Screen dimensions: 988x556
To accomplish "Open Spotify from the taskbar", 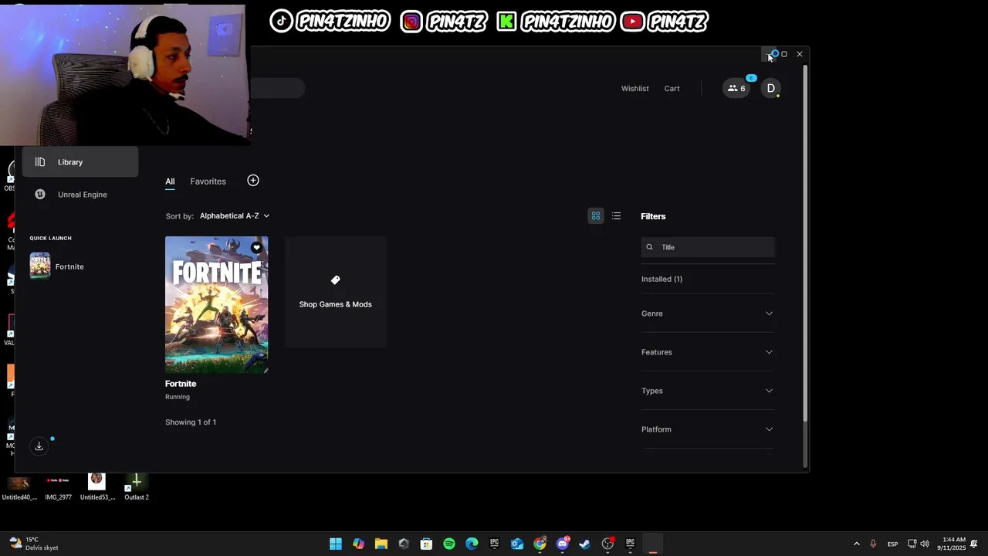I will coord(449,544).
